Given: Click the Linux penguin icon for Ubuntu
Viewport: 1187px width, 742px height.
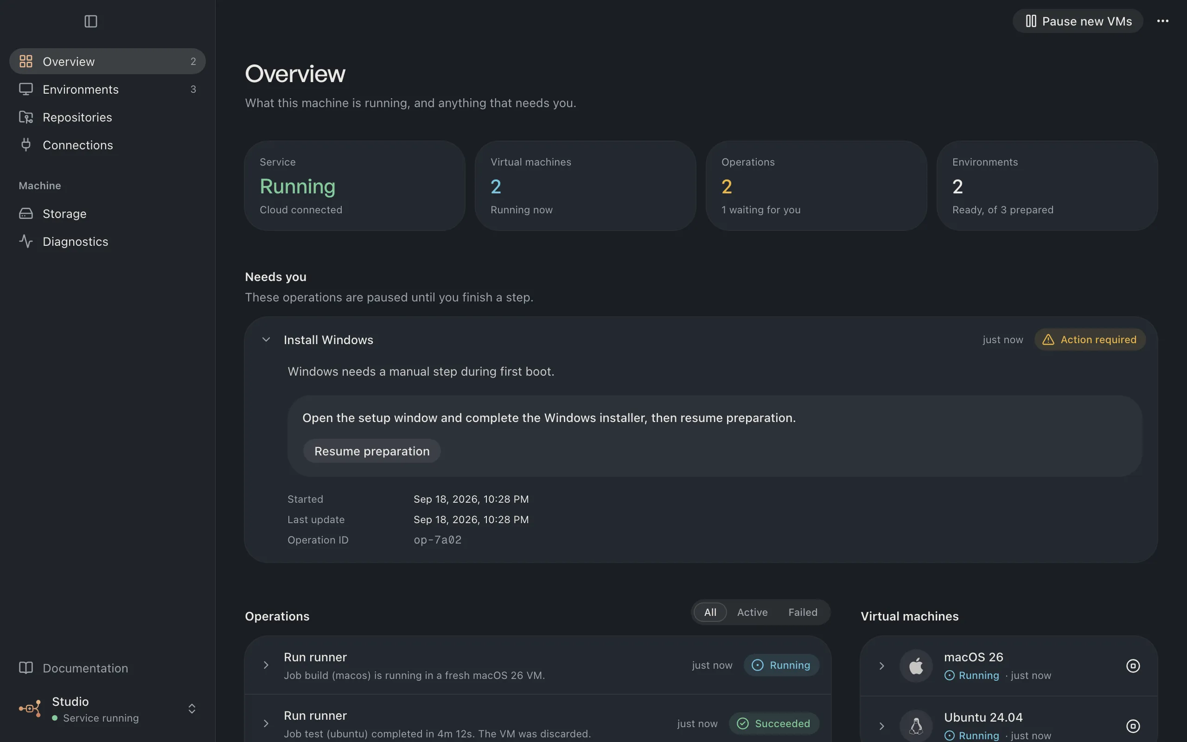Looking at the screenshot, I should 916,726.
